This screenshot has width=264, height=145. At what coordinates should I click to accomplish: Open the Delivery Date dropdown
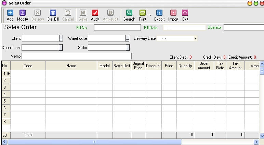195,38
